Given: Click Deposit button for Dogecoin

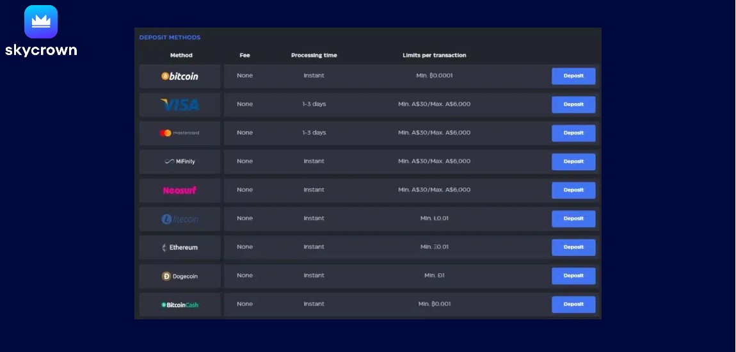Looking at the screenshot, I should 573,276.
